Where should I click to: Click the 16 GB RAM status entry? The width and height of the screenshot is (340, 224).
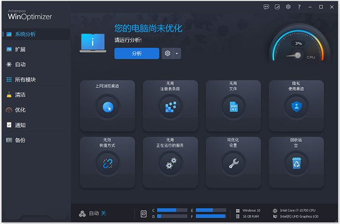[248, 217]
